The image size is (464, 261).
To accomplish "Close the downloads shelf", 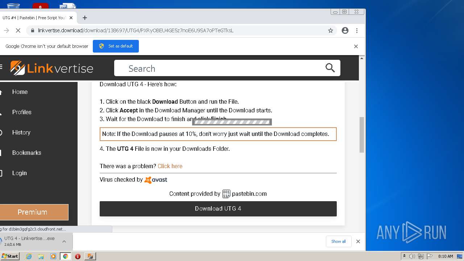I will [358, 241].
